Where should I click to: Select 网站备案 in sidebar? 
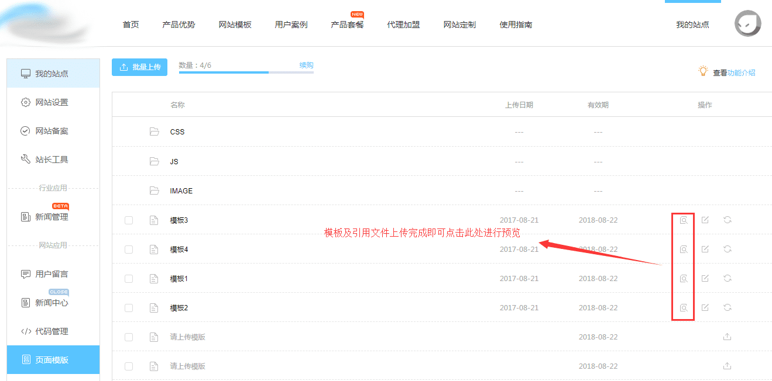[53, 131]
